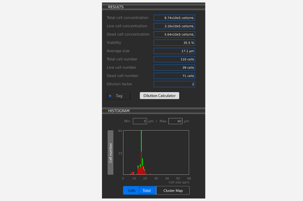
Task: Select the Total cell concentration value
Action: (174, 18)
